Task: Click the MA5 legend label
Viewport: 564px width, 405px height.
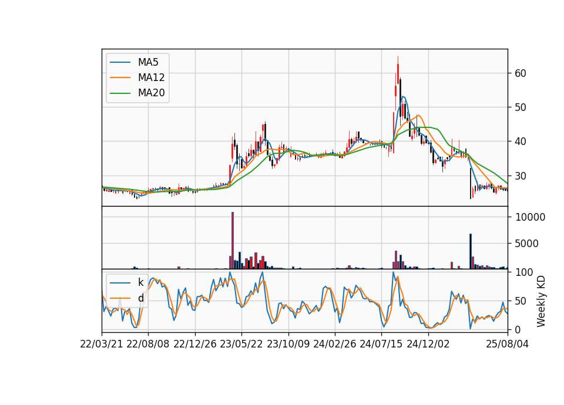Action: (x=148, y=63)
